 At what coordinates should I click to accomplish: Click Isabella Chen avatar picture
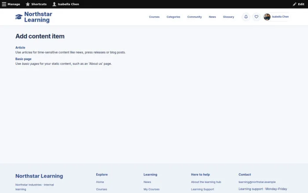(267, 17)
